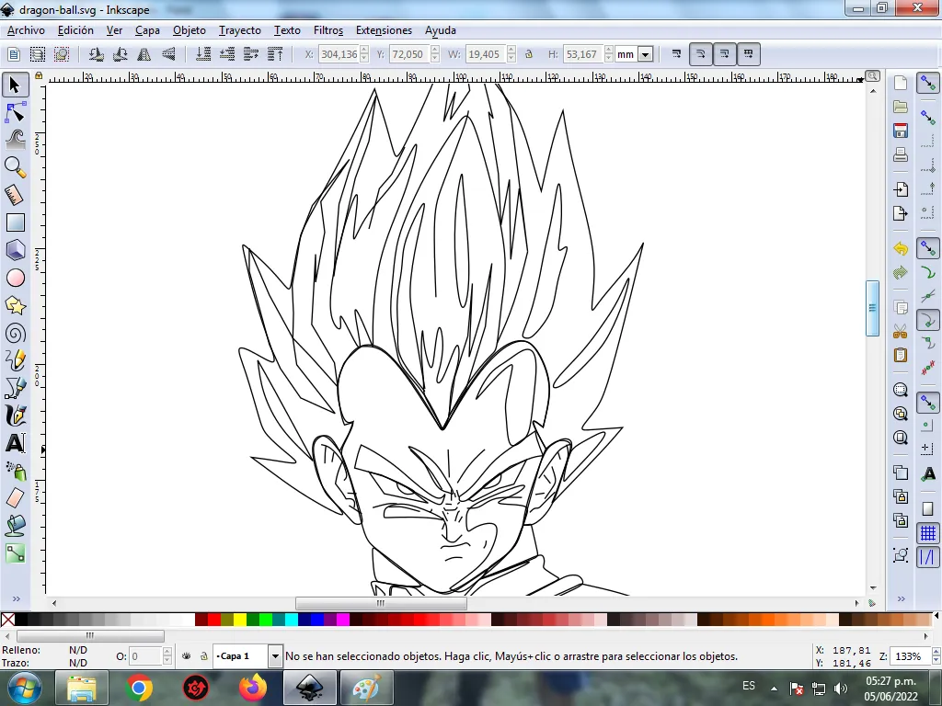Select the Node edit tool

point(15,113)
